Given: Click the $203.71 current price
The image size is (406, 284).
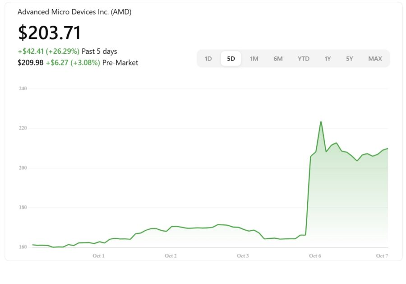Looking at the screenshot, I should (50, 33).
